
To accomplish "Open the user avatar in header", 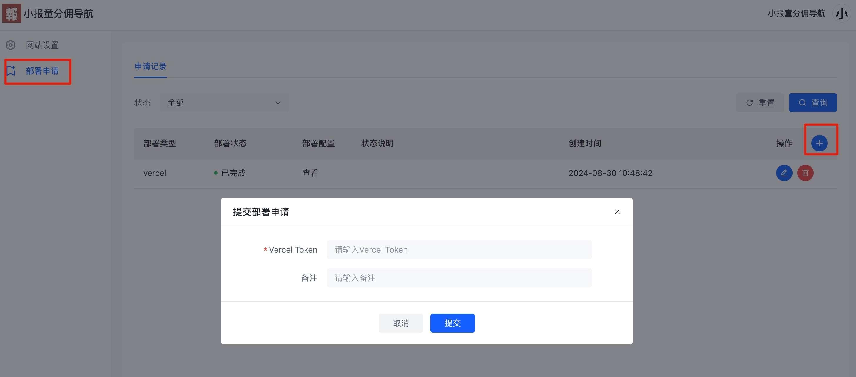I will pos(841,14).
